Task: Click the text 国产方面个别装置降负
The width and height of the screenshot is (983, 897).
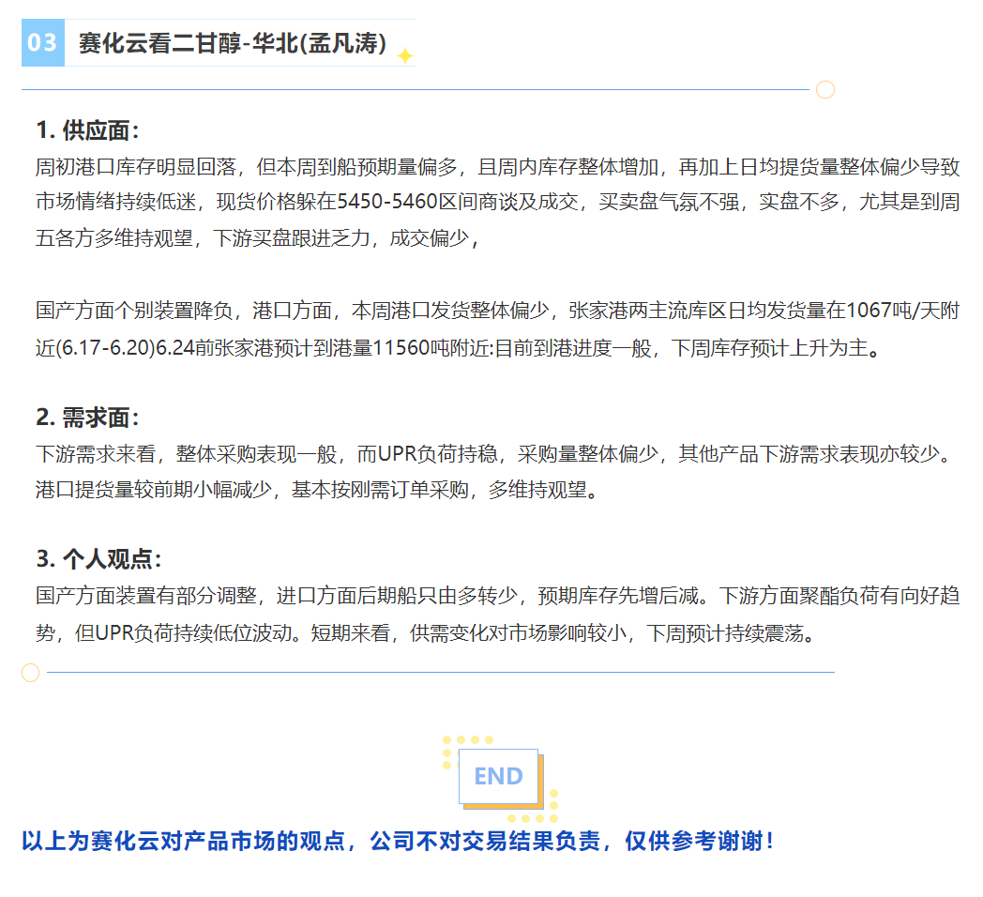Action: coord(134,311)
